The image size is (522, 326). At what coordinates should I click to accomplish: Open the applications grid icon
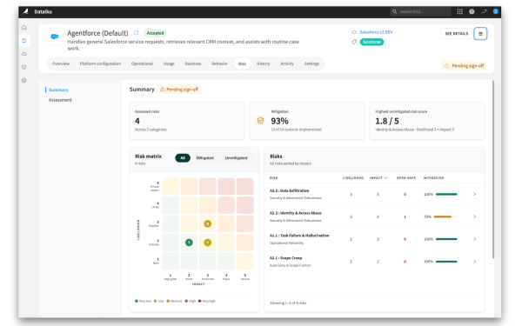pyautogui.click(x=459, y=11)
